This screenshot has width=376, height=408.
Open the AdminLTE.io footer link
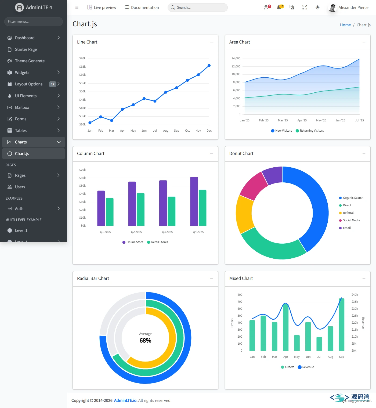pos(126,400)
